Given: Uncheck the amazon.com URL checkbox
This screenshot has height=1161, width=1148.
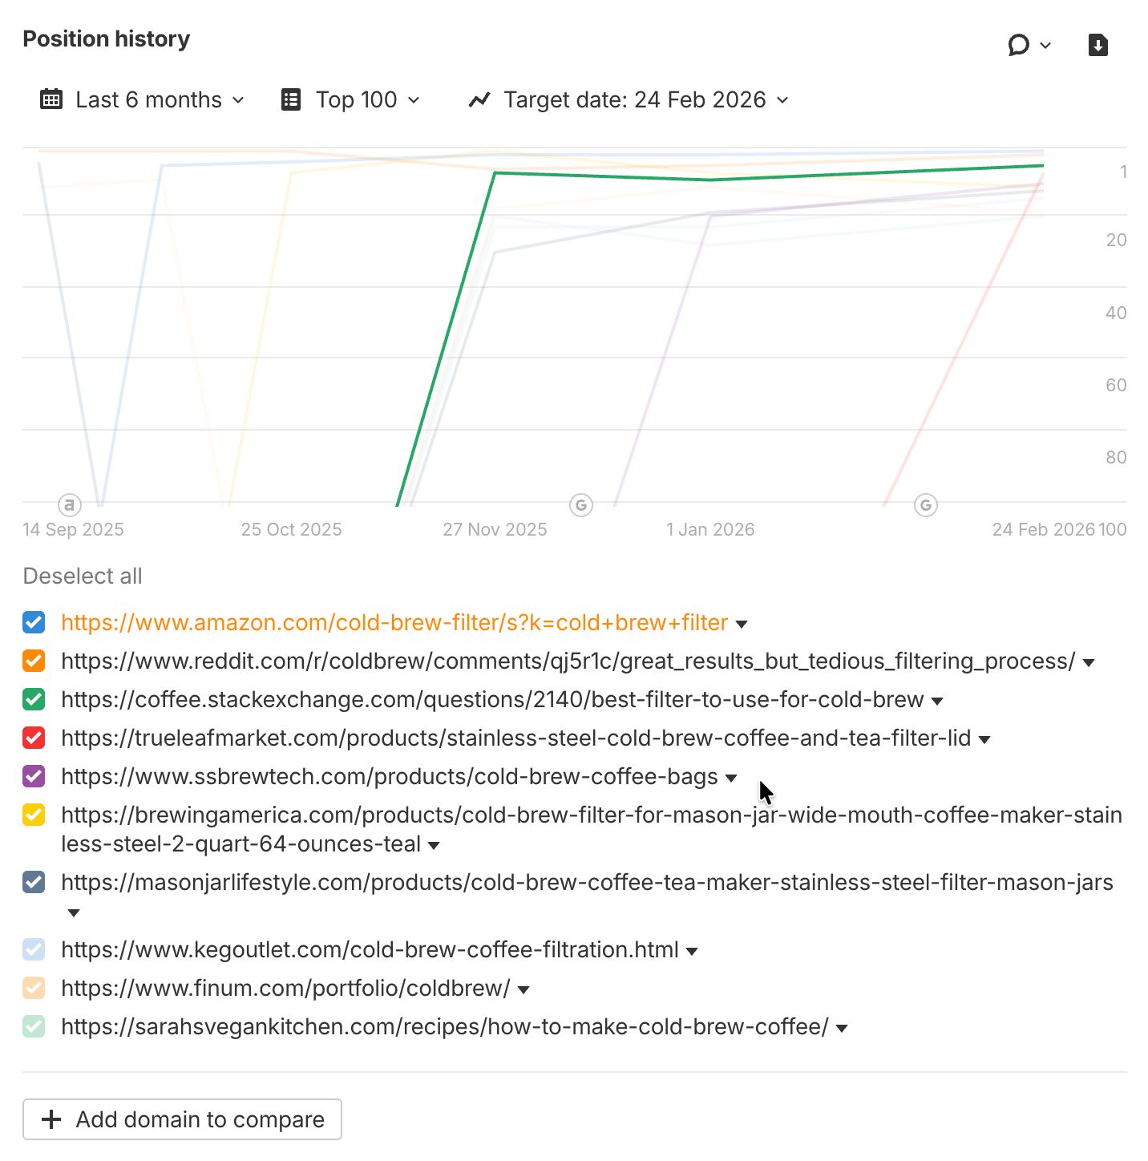Looking at the screenshot, I should click(34, 622).
